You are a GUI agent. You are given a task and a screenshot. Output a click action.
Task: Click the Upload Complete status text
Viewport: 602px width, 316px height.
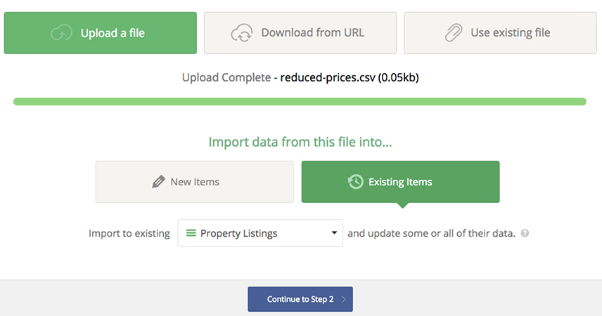coord(225,77)
